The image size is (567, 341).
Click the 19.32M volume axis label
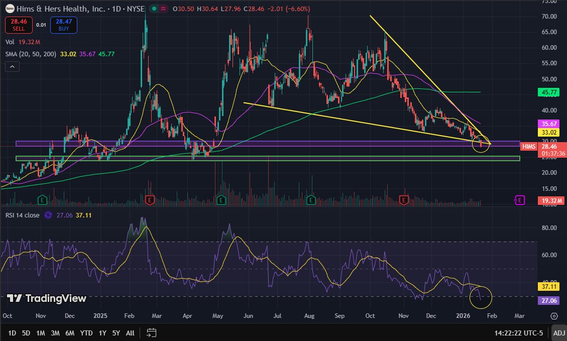pos(551,200)
